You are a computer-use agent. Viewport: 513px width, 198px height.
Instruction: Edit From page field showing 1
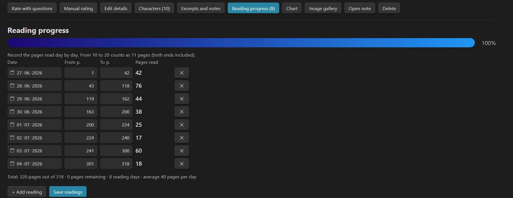click(81, 73)
